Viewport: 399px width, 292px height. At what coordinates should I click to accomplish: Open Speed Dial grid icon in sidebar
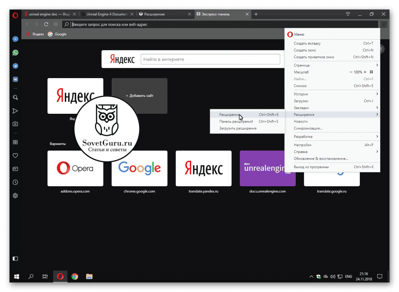[15, 142]
